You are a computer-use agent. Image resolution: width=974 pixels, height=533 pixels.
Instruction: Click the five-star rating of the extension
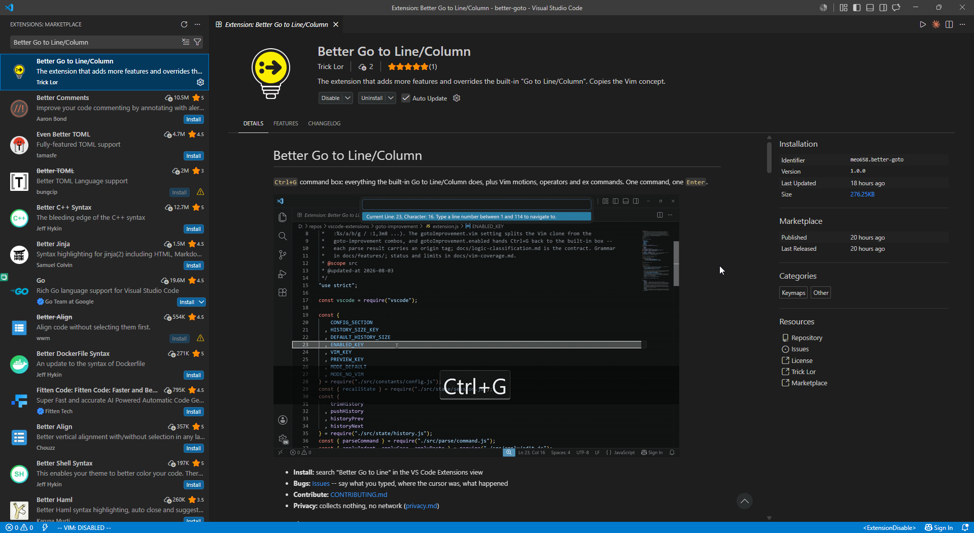tap(412, 66)
